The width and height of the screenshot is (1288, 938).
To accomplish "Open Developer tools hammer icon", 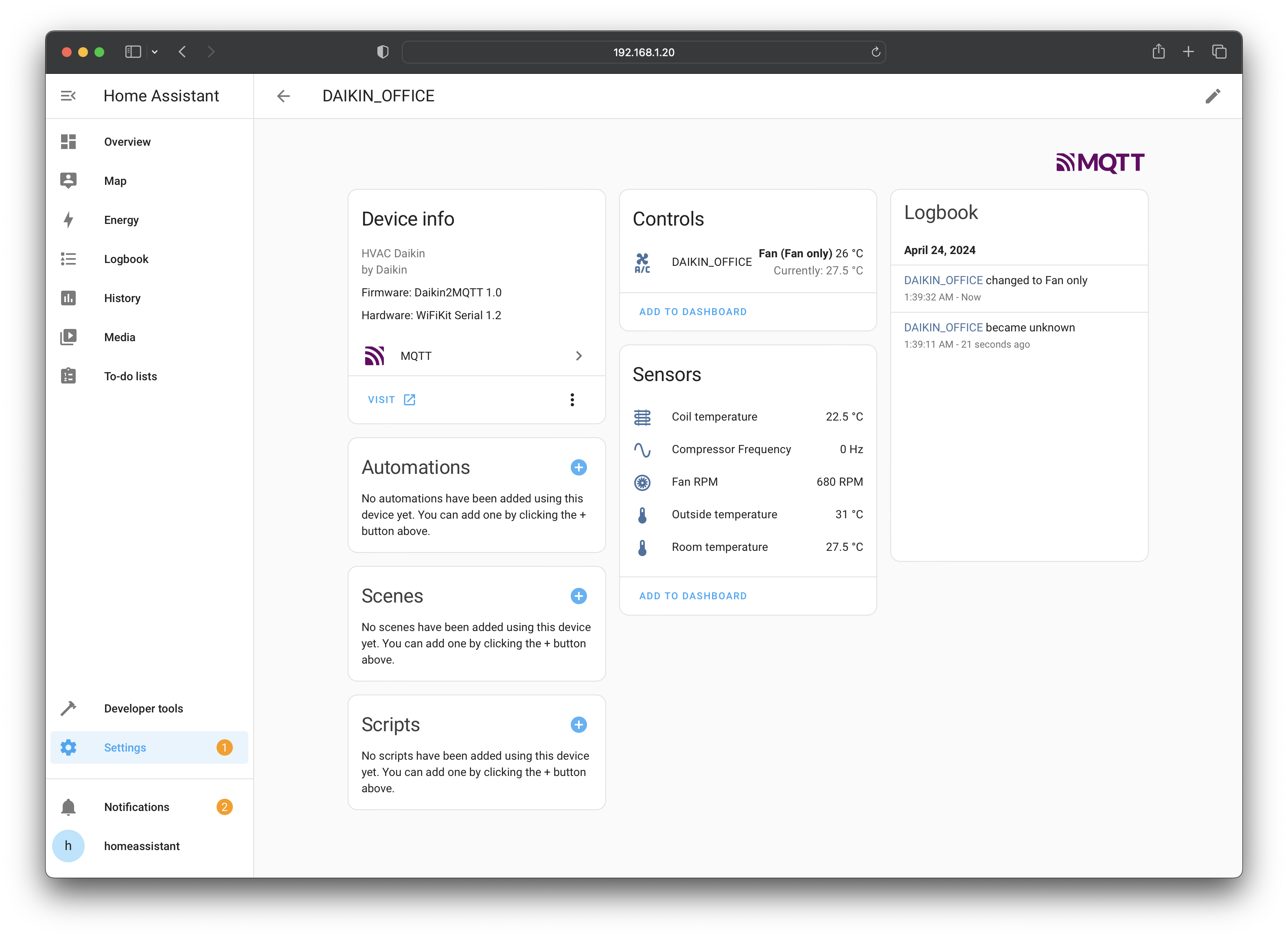I will (68, 708).
